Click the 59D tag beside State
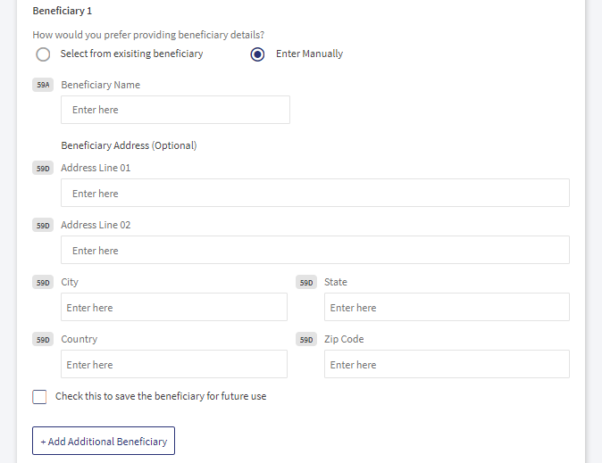This screenshot has width=602, height=463. tap(306, 282)
